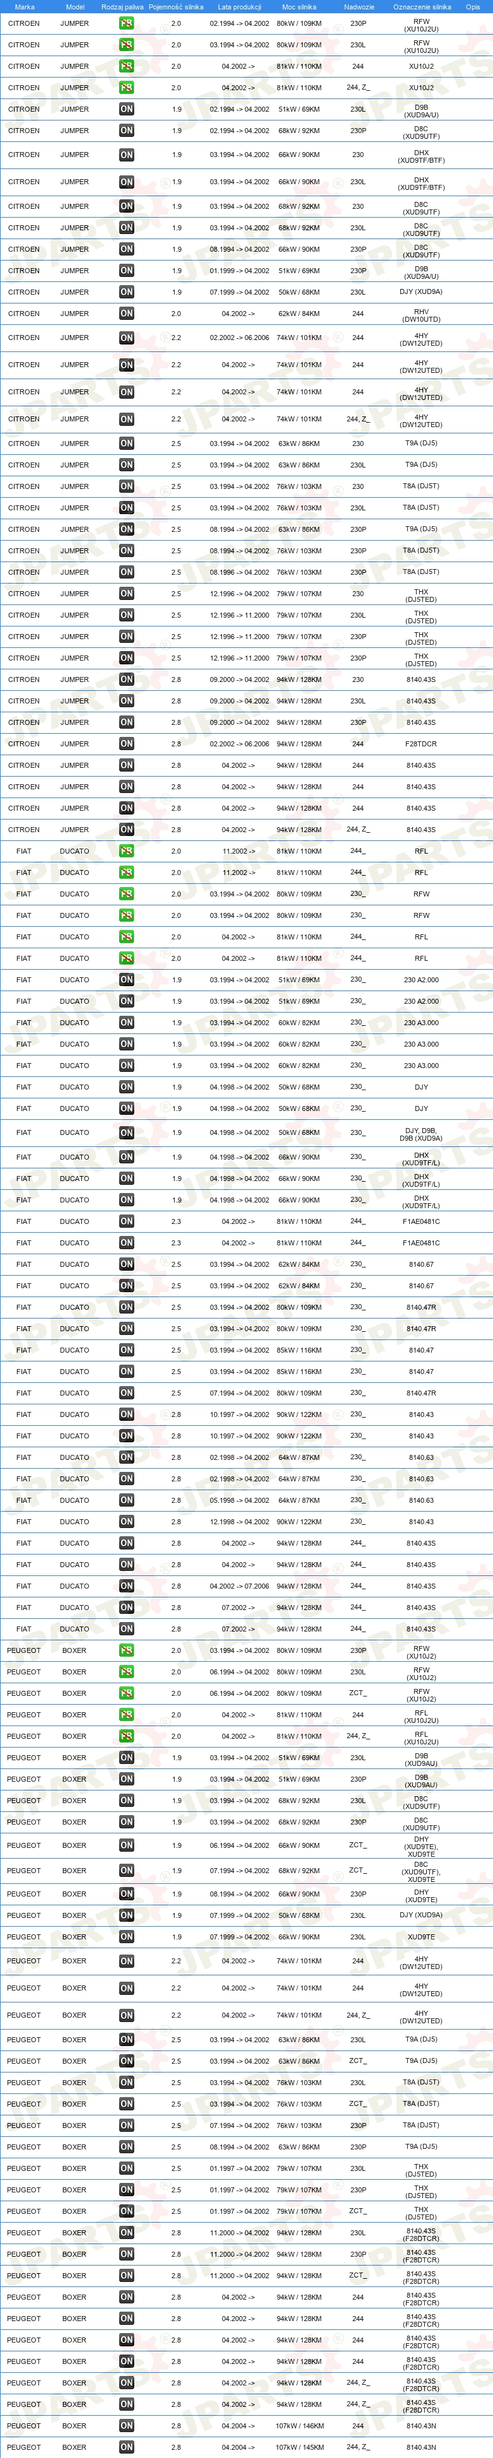Click the ON icon in Citroen 2.2 row with body 244, Z_
The height and width of the screenshot is (2458, 493).
point(126,419)
